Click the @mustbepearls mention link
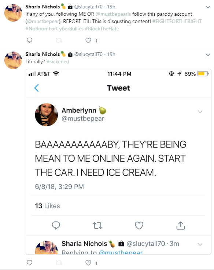 (113, 14)
